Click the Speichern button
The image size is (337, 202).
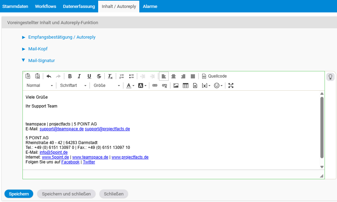19,194
